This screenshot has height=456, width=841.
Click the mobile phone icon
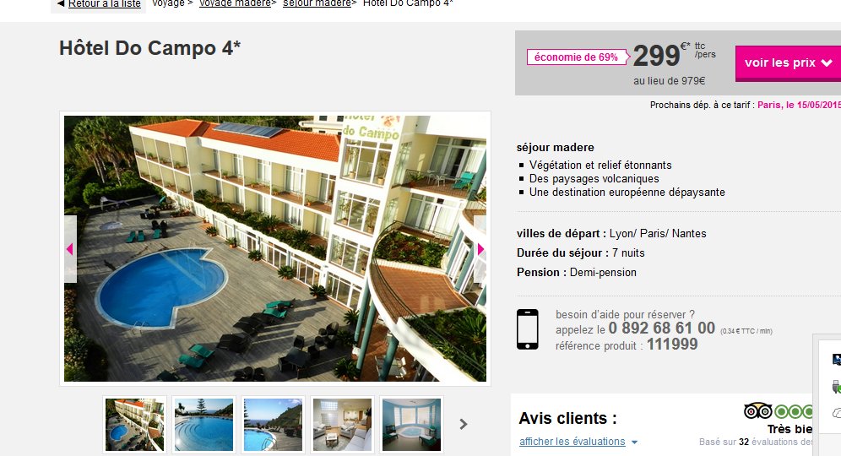[527, 329]
